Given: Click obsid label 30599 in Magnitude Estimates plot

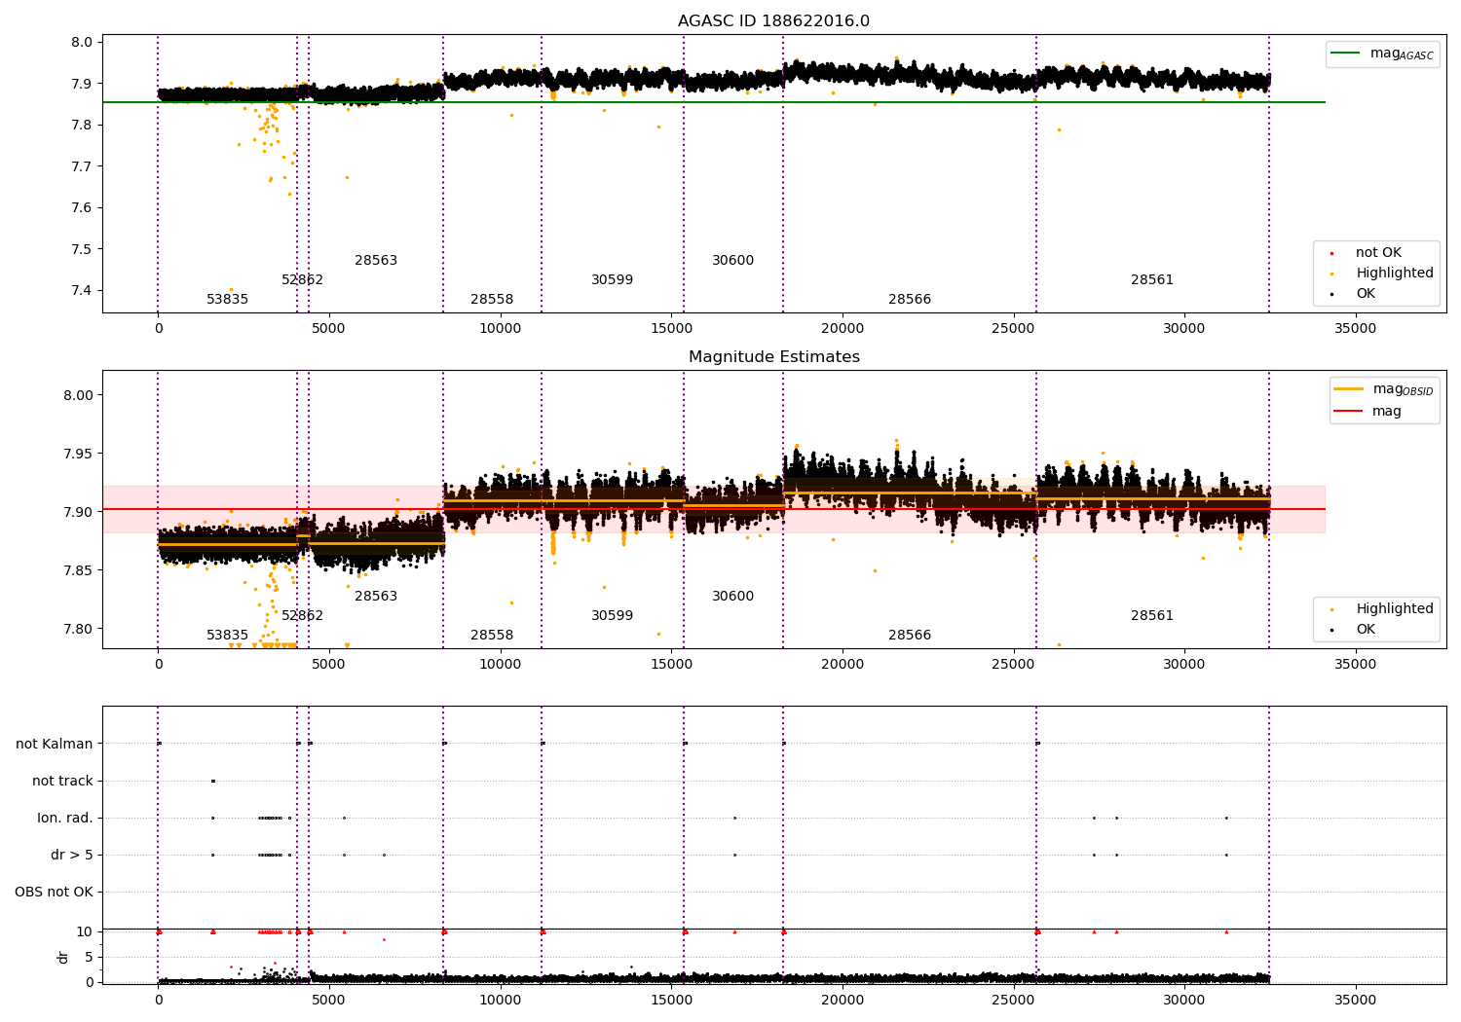Looking at the screenshot, I should (612, 616).
